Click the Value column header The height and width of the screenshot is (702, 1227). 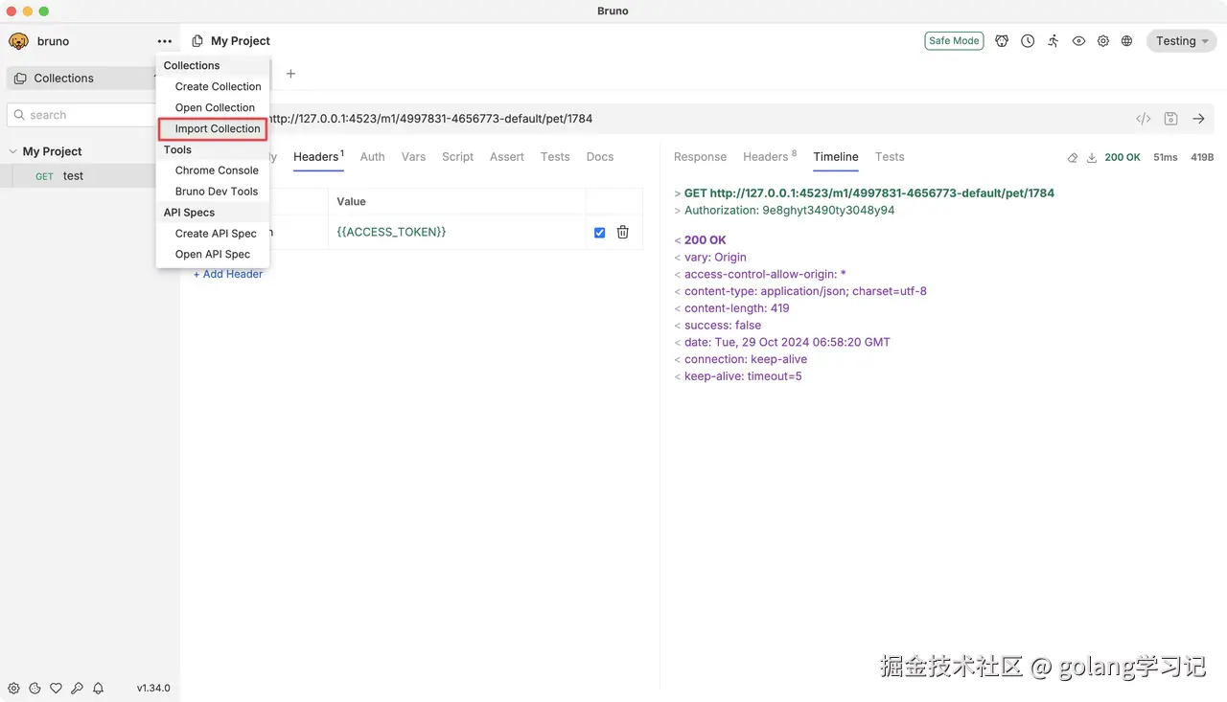(352, 202)
